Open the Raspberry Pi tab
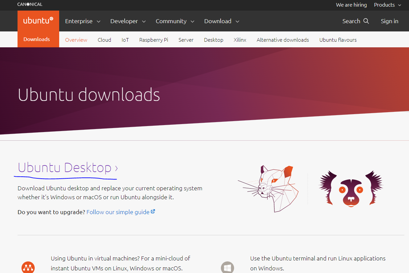 click(154, 40)
